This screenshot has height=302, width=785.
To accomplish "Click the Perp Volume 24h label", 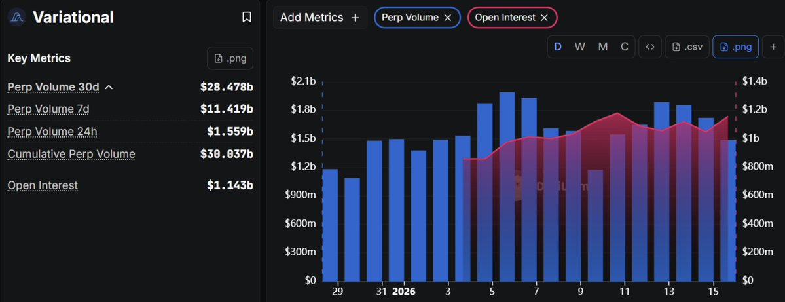I will tap(52, 132).
